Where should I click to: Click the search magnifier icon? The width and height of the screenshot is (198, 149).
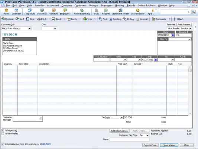click(193, 12)
